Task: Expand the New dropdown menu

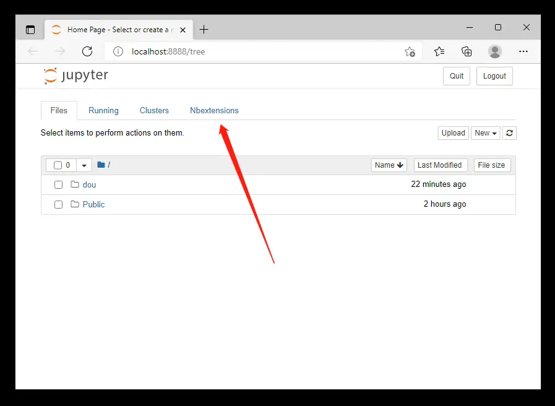Action: click(485, 133)
